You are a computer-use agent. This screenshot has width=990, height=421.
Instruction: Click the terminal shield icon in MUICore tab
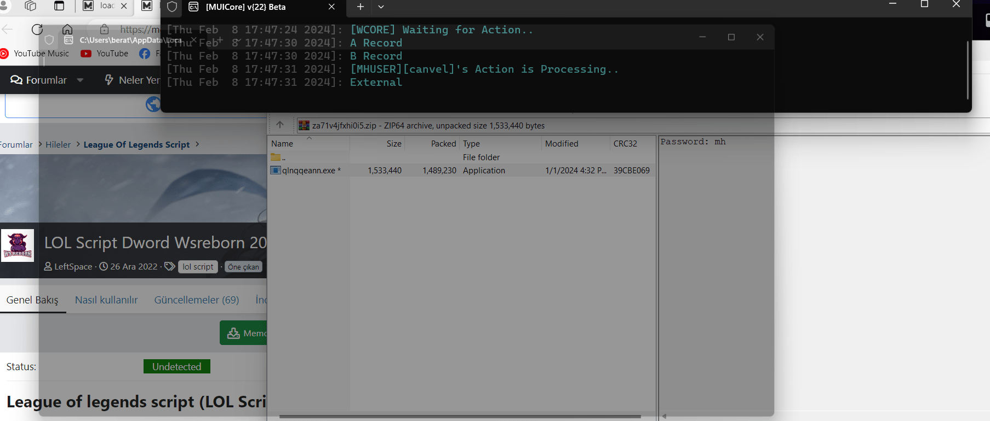172,7
